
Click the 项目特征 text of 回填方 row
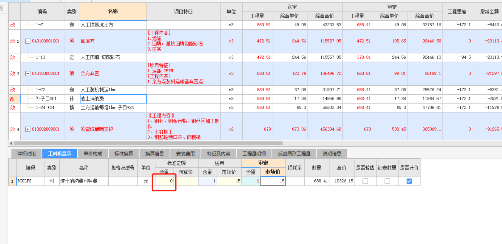pyautogui.click(x=175, y=41)
